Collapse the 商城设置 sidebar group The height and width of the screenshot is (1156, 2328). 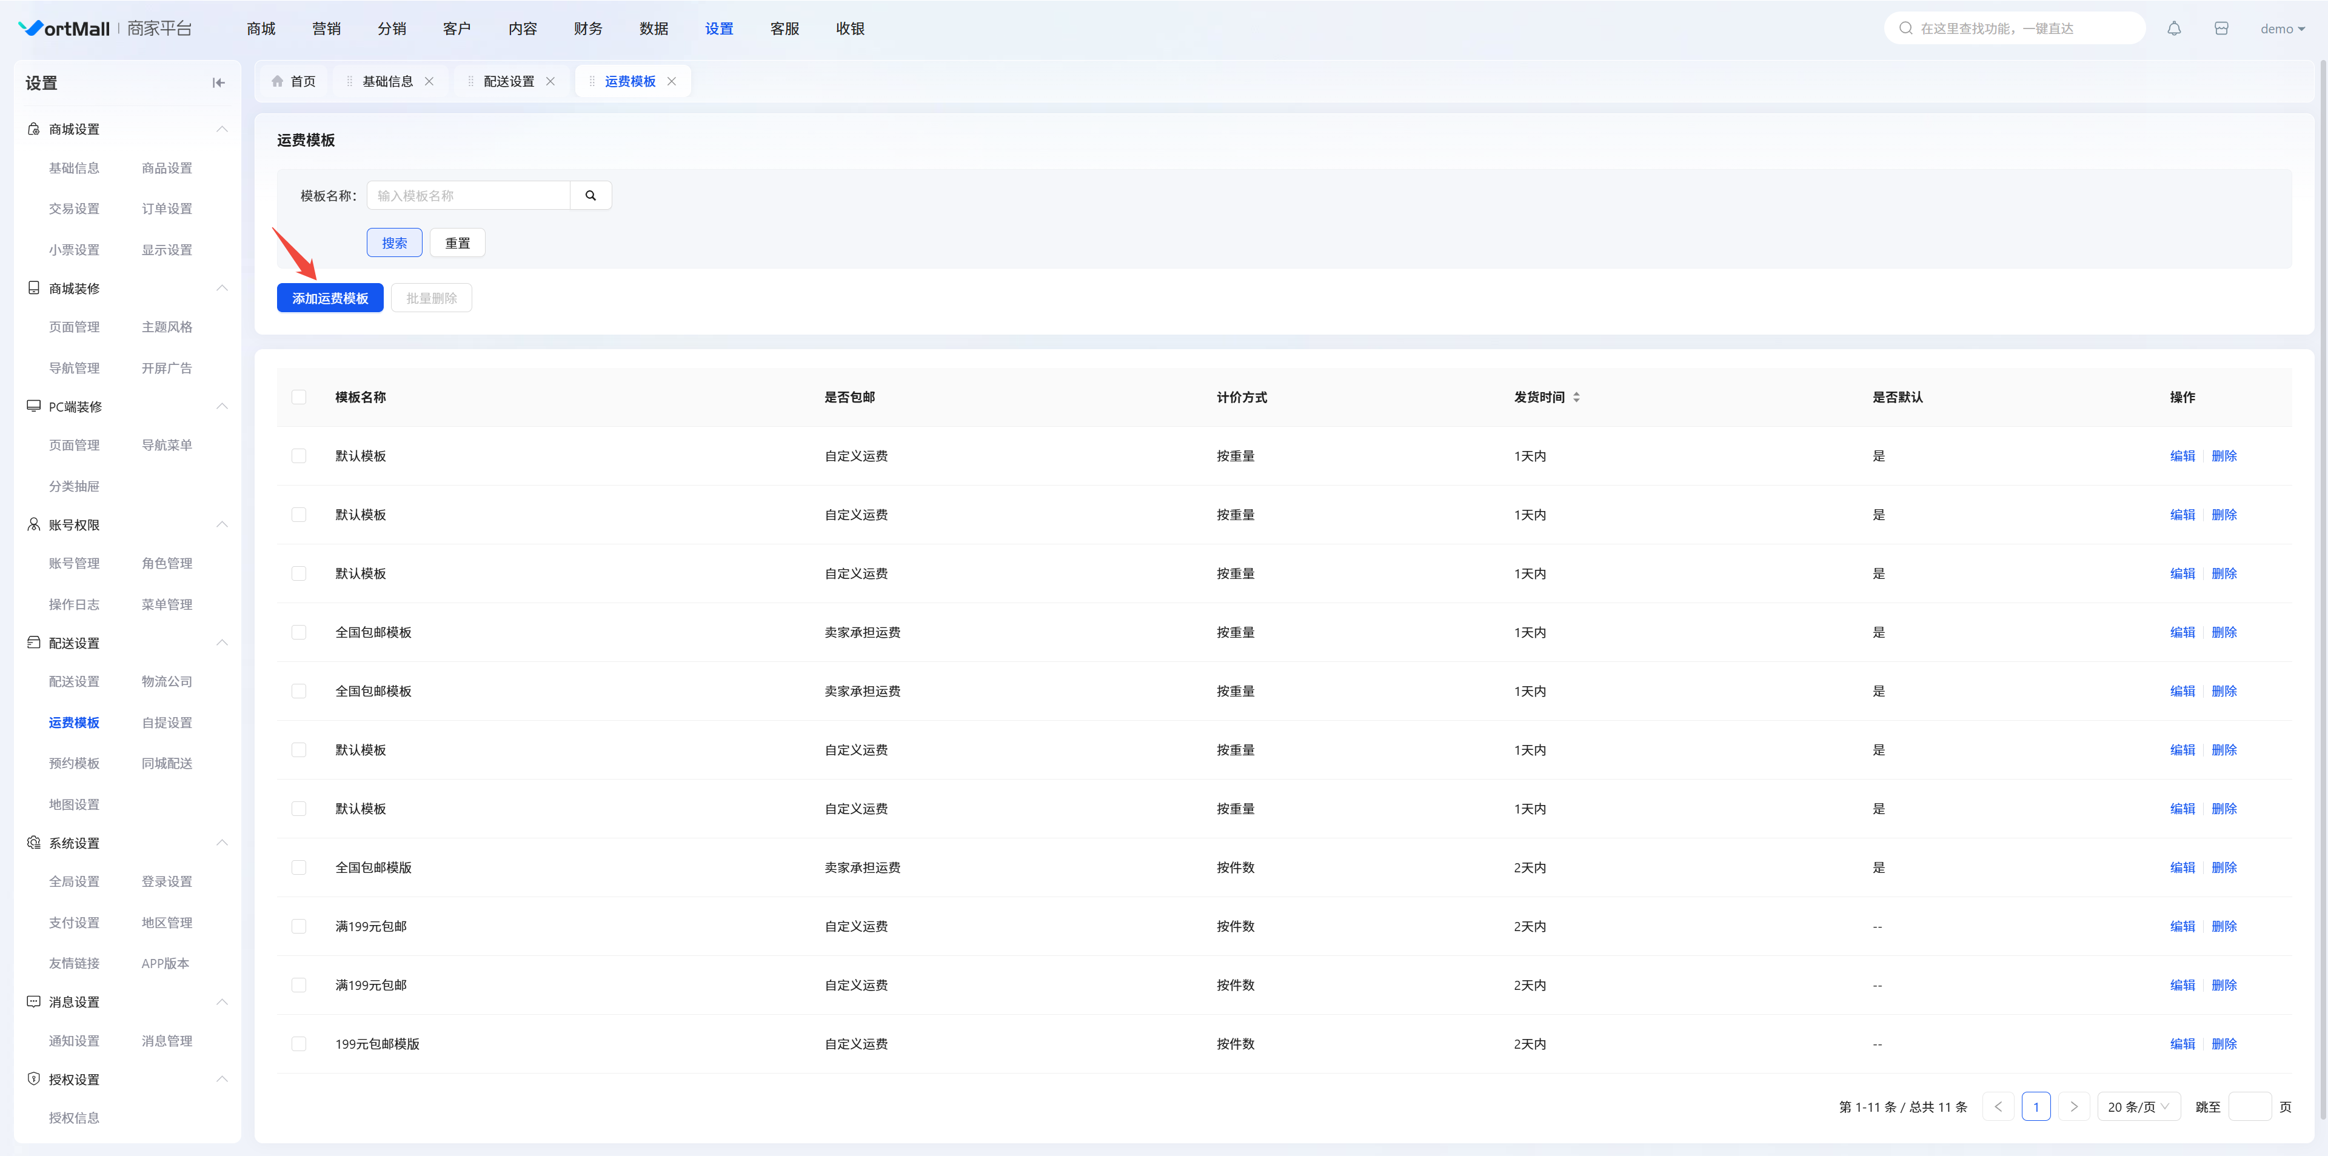pos(221,129)
